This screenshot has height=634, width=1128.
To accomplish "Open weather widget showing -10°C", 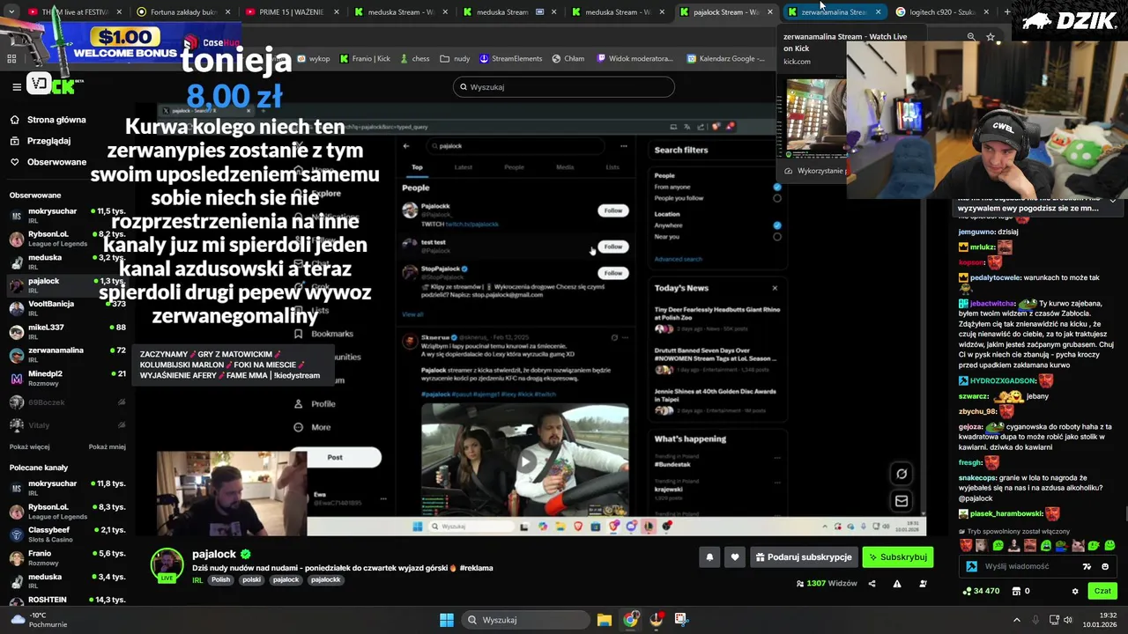I will [39, 620].
